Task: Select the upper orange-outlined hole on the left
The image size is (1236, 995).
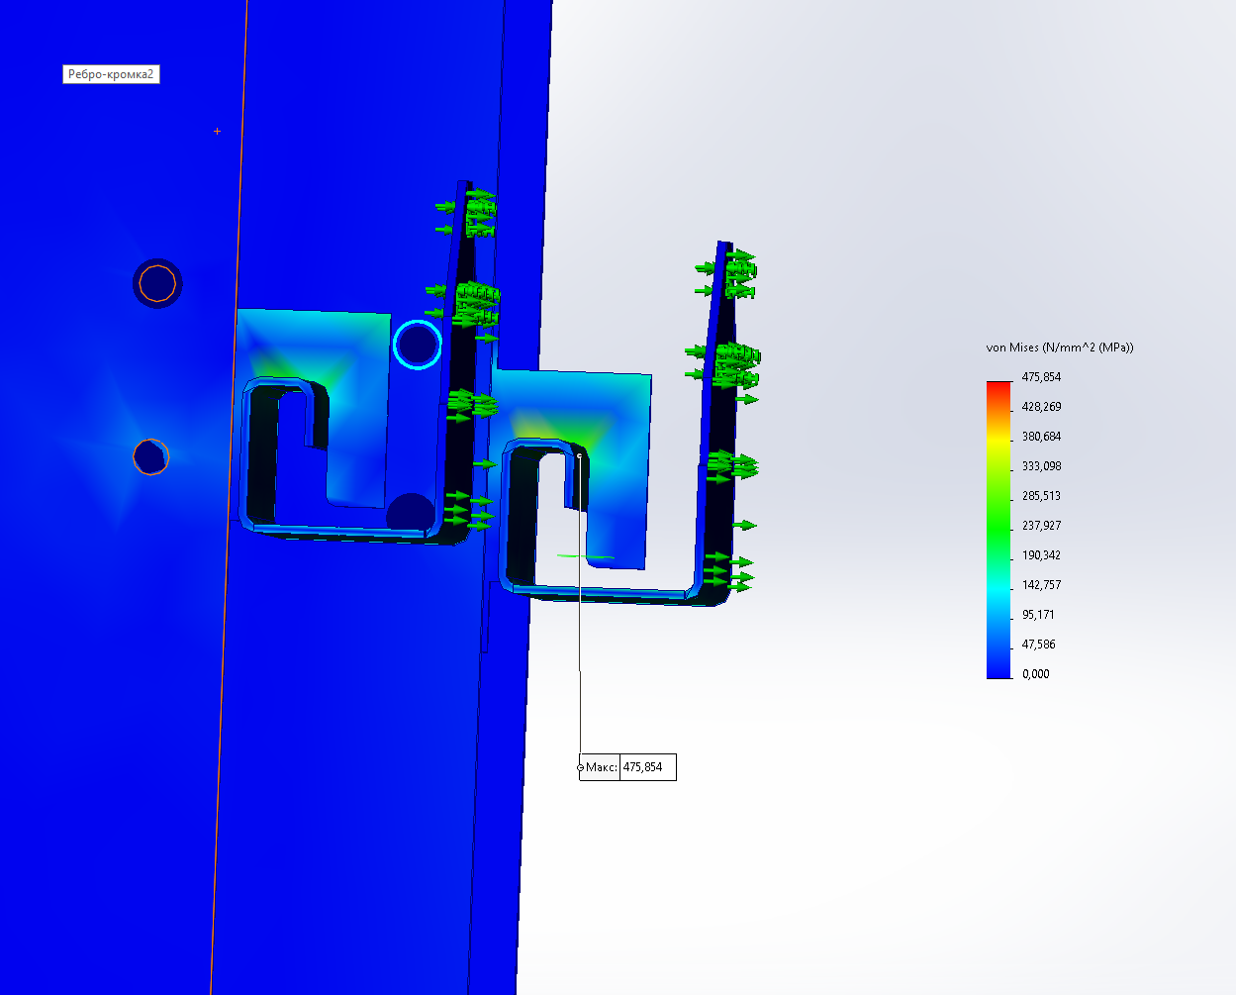Action: click(157, 284)
